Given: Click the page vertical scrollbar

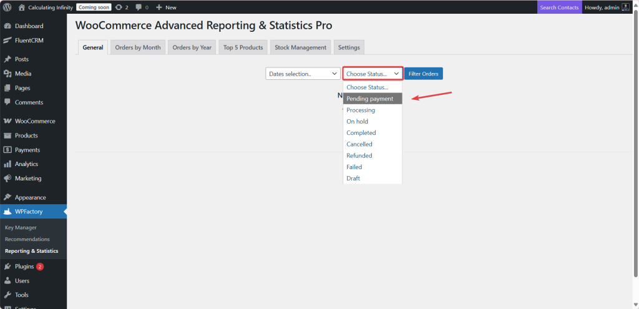Looking at the screenshot, I should (x=636, y=143).
